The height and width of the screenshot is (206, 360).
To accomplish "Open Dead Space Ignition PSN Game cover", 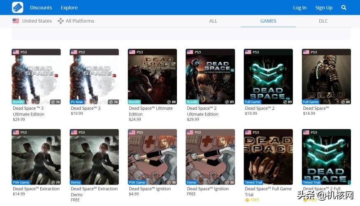I will coord(153,157).
